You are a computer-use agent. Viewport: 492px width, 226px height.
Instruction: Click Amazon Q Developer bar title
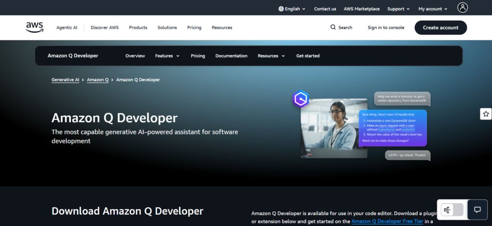(x=73, y=56)
